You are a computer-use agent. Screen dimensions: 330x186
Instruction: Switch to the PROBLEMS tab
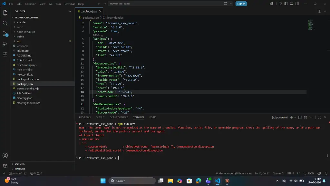(85, 117)
